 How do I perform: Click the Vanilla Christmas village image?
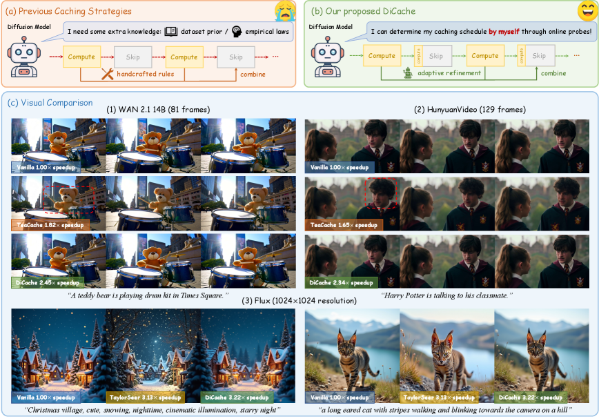(59, 356)
